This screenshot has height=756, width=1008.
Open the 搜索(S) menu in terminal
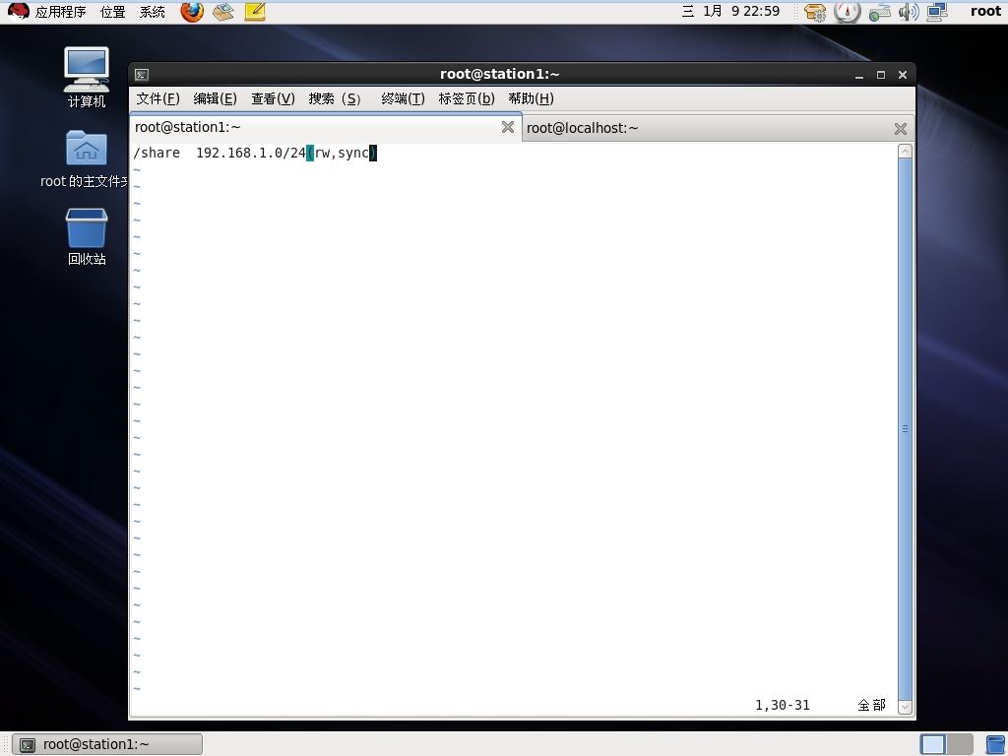(x=335, y=98)
